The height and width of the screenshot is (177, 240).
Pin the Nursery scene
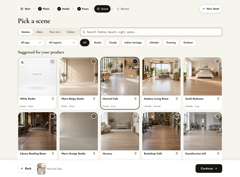[x=136, y=153]
